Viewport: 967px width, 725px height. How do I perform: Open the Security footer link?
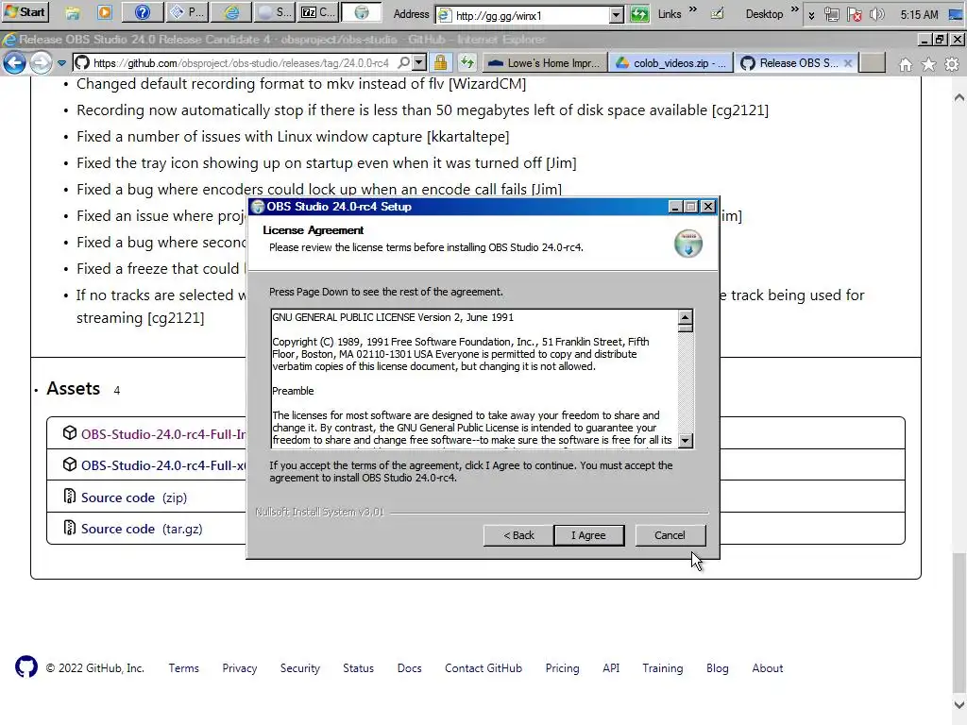[299, 668]
